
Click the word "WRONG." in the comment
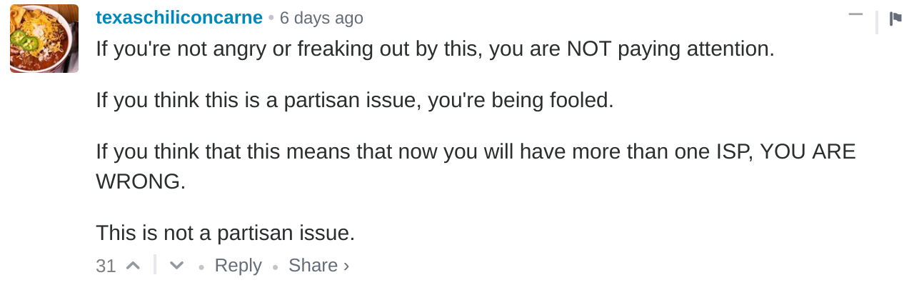tap(141, 181)
